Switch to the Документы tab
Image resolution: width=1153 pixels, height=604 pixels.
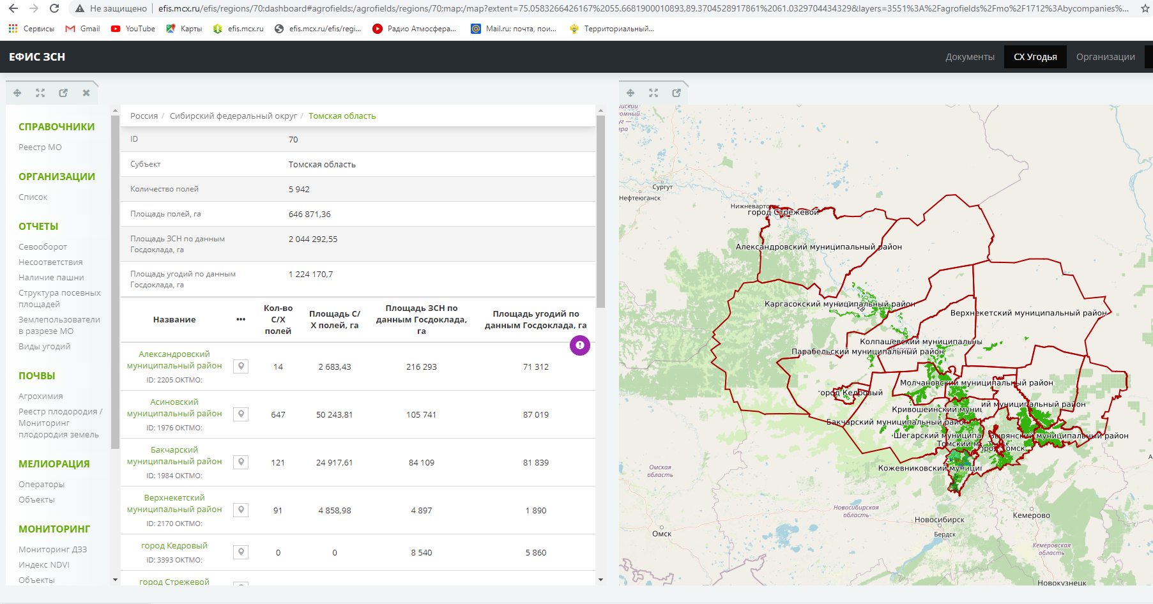970,57
